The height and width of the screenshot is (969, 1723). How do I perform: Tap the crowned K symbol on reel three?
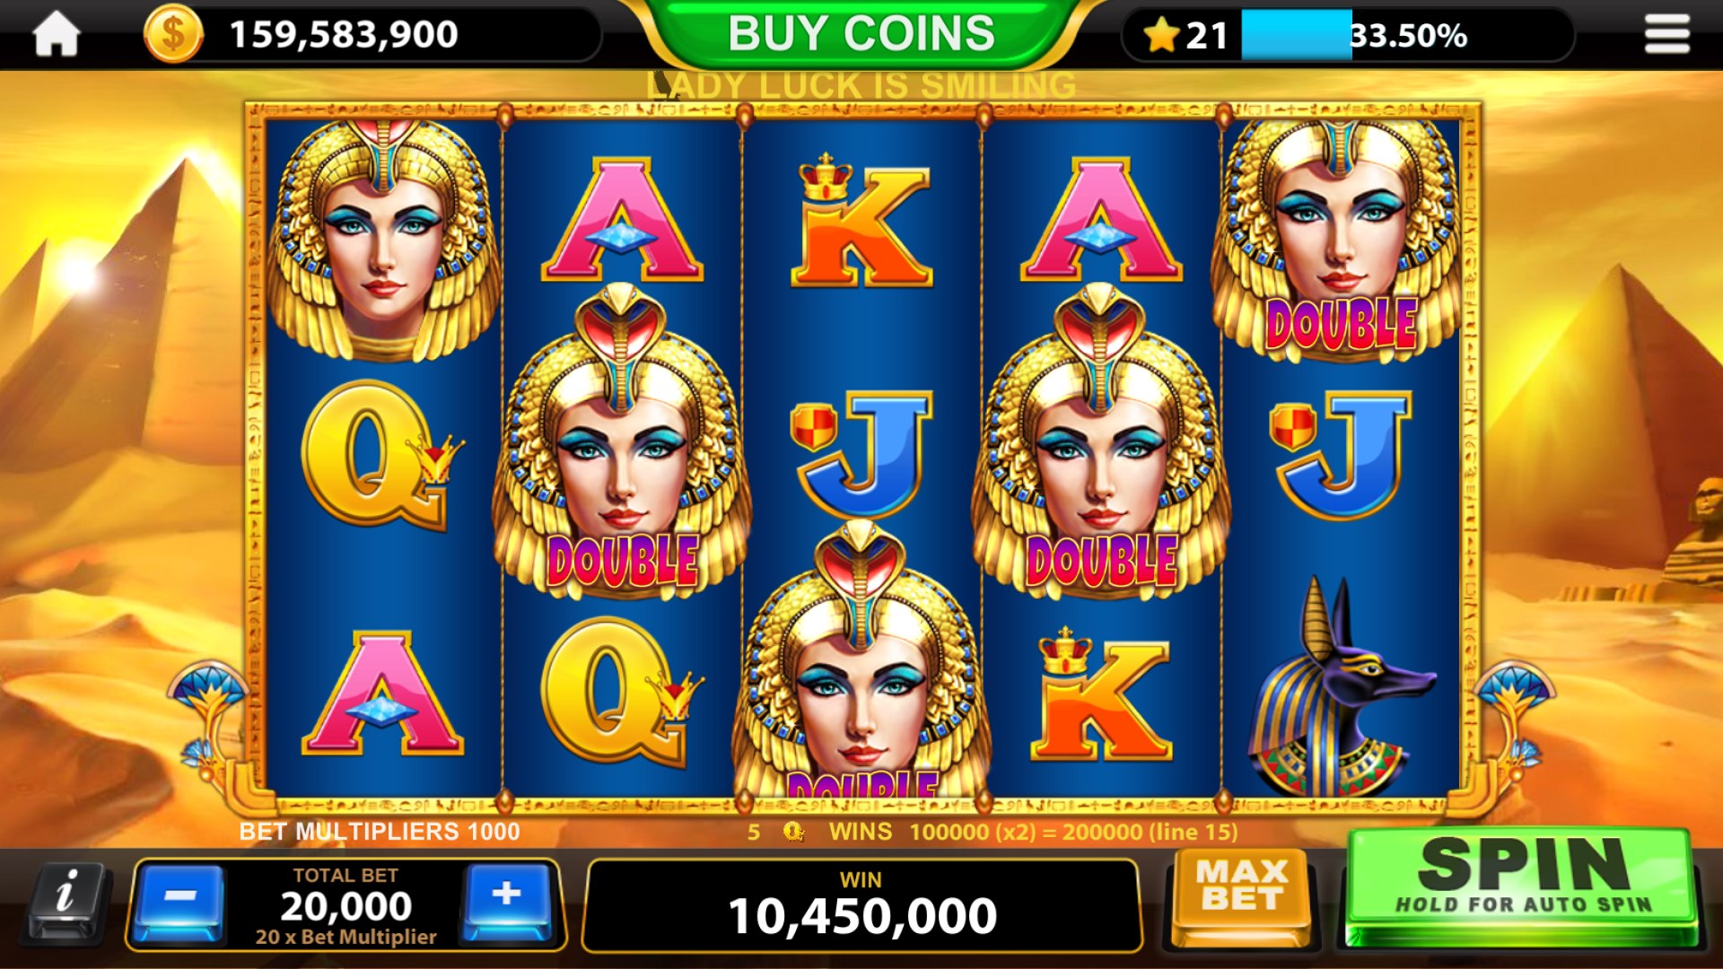(861, 221)
